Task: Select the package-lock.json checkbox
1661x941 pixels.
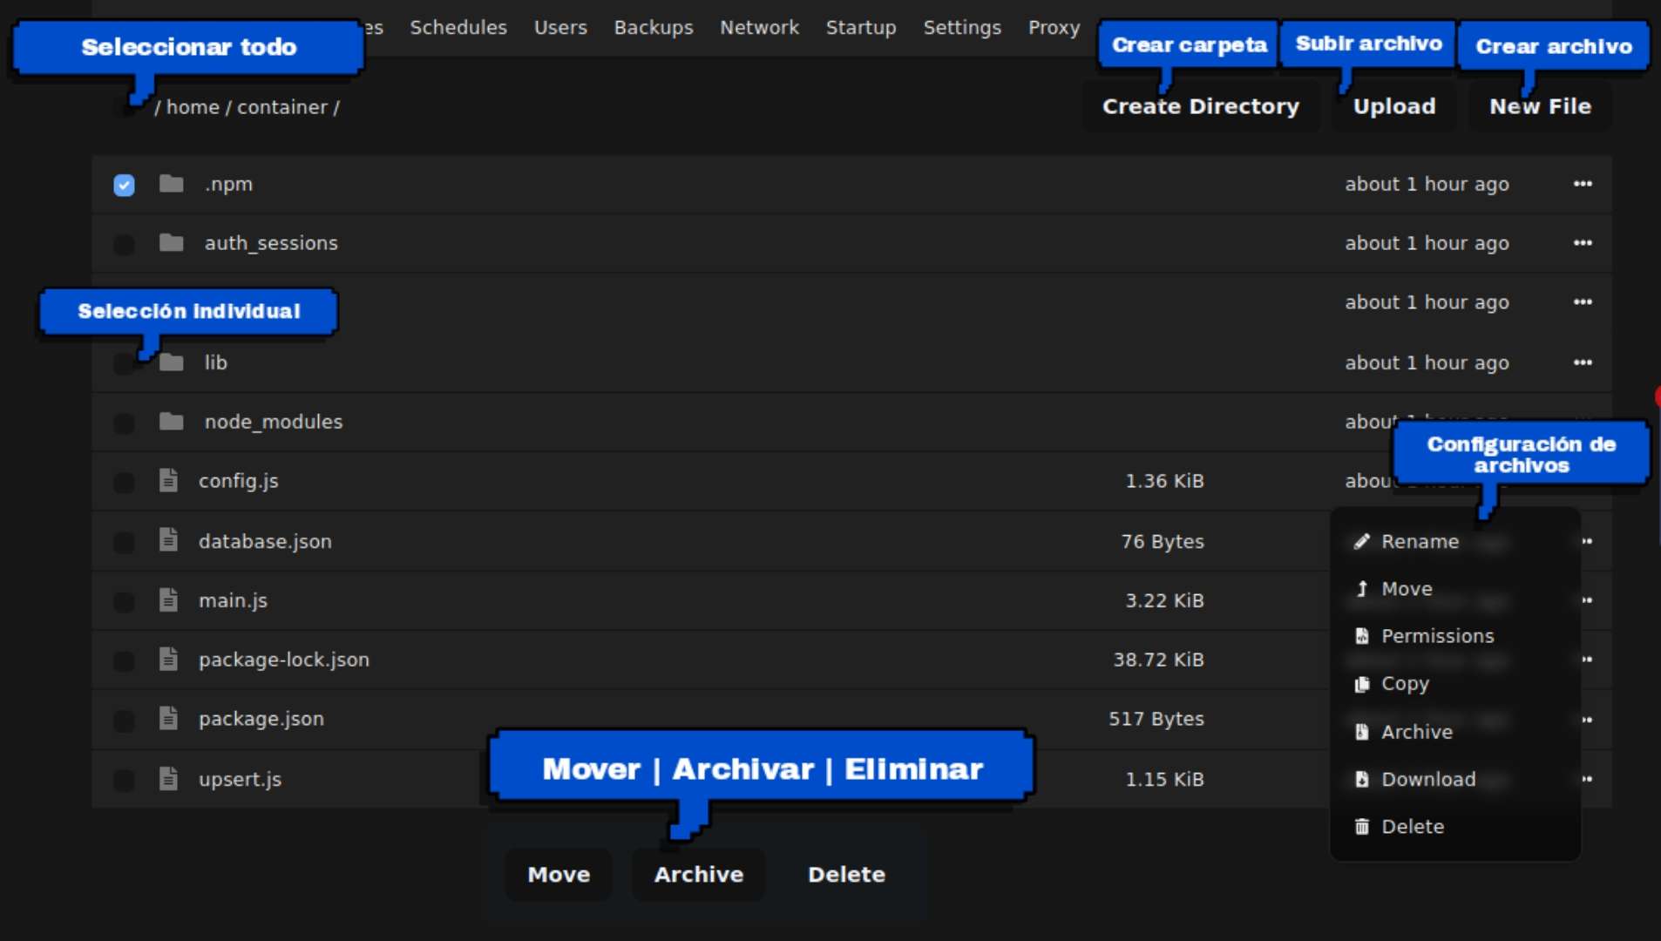Action: click(x=124, y=660)
